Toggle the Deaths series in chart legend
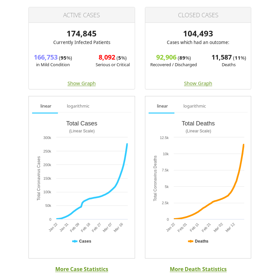The height and width of the screenshot is (280, 280). point(198,241)
